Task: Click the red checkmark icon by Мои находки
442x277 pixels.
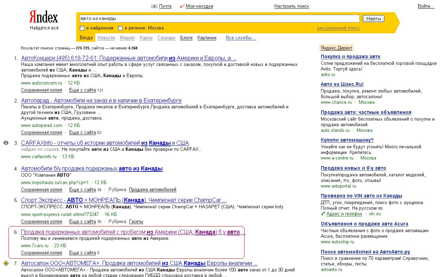Action: [x=182, y=6]
